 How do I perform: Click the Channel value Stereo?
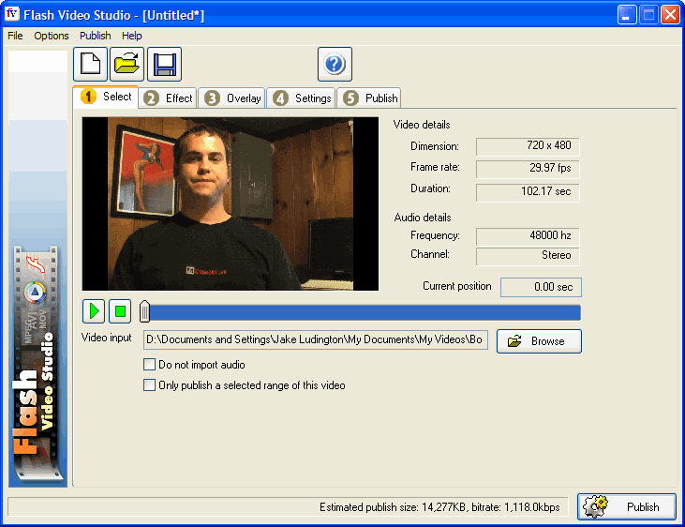click(x=528, y=256)
